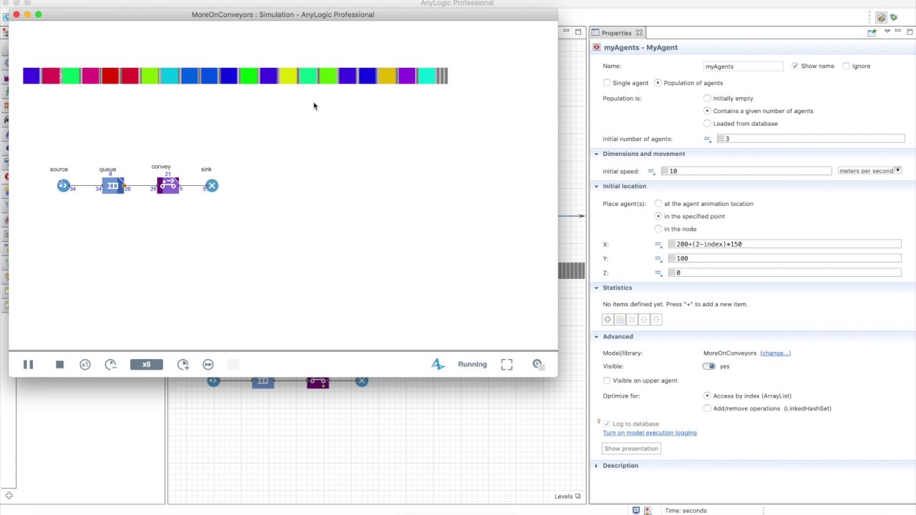Viewport: 916px width, 515px height.
Task: Collapse the Initial location section
Action: (x=596, y=186)
